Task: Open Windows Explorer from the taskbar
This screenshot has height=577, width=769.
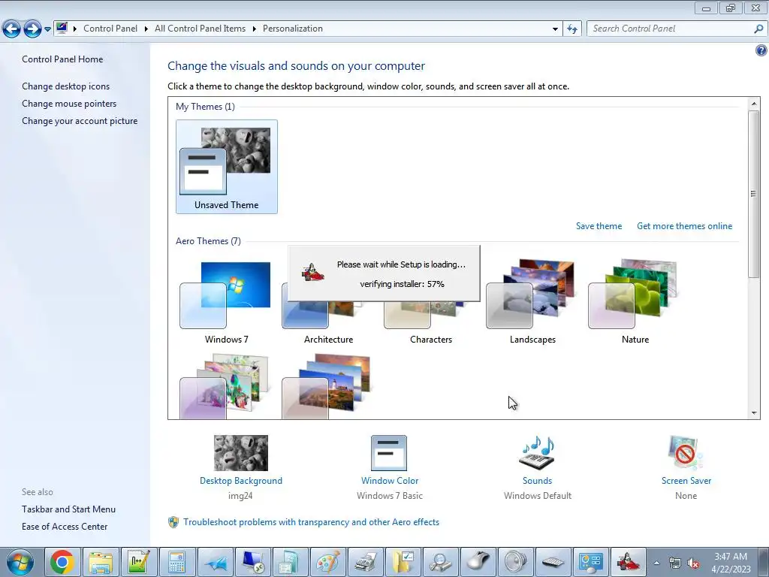Action: (x=101, y=562)
